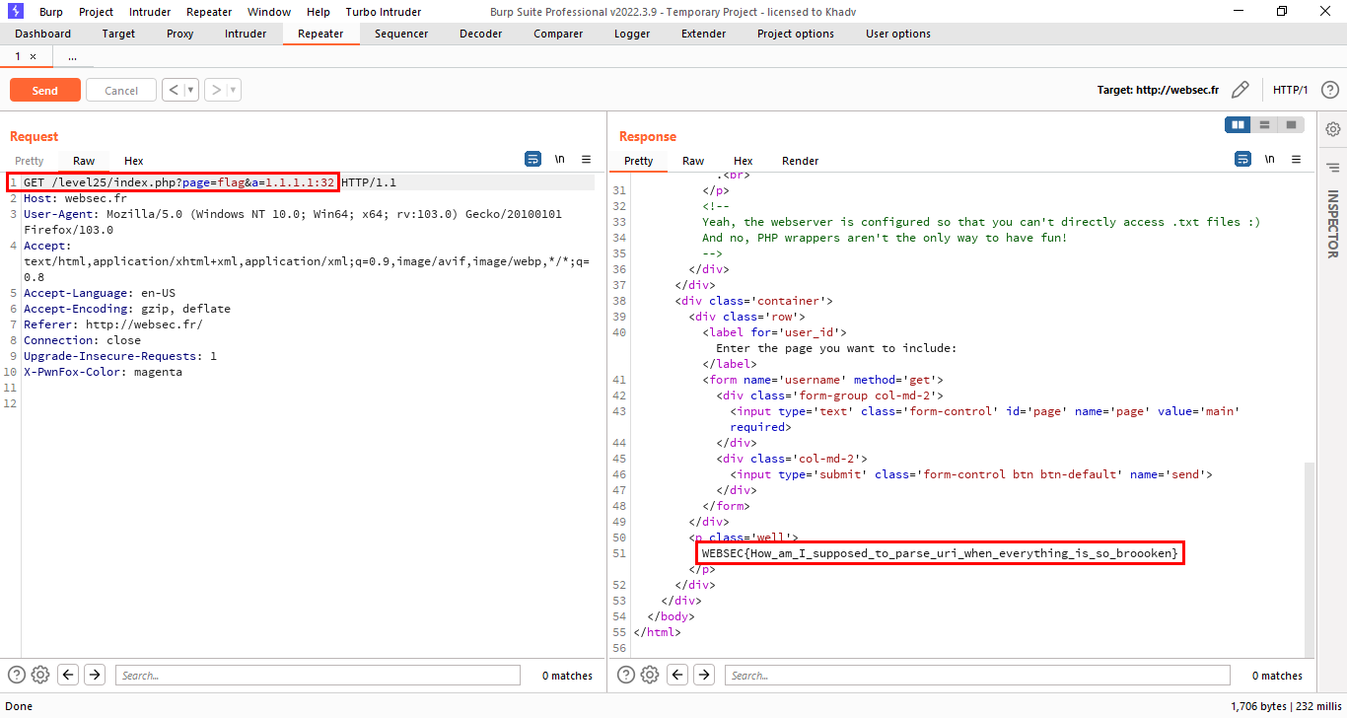Viewport: 1347px width, 718px height.
Task: Go to previous match in Request search
Action: (x=68, y=675)
